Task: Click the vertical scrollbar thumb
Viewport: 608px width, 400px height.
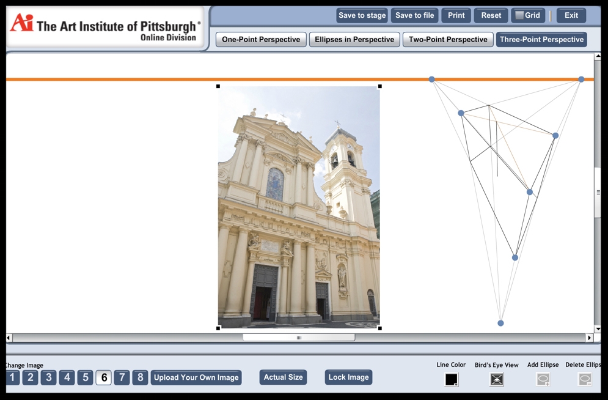Action: point(598,192)
